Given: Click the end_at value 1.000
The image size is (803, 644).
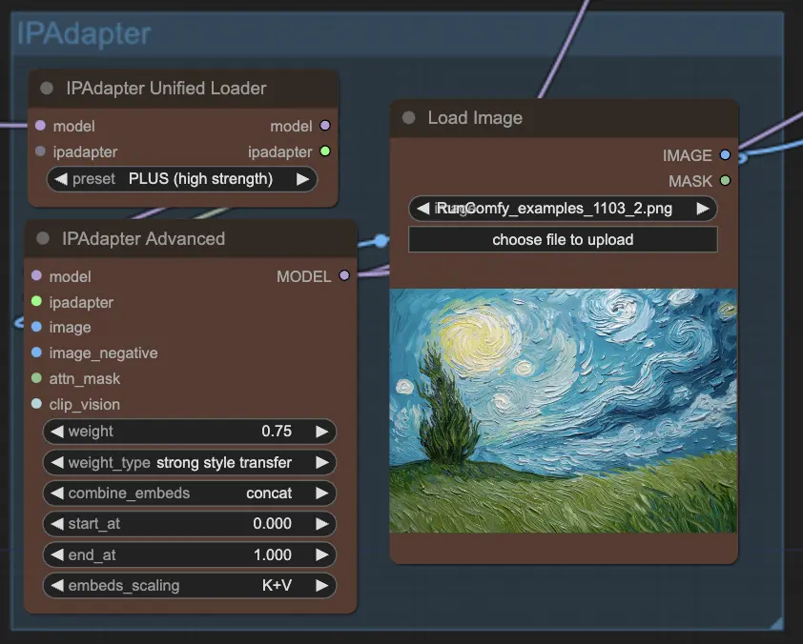Looking at the screenshot, I should tap(273, 554).
